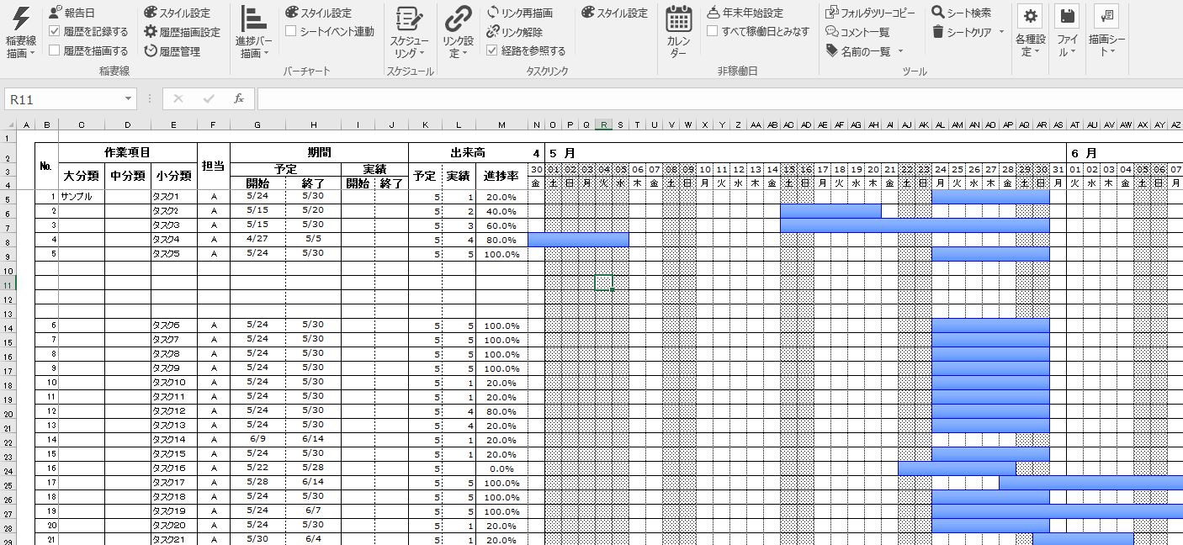This screenshot has width=1183, height=545.
Task: Click 名前の一覧 tag icon
Action: (x=832, y=50)
